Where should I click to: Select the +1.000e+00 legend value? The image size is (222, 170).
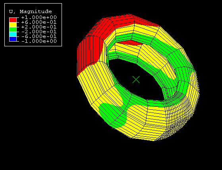[39, 17]
